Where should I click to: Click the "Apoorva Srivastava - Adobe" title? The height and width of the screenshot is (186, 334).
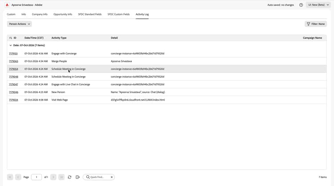(27, 5)
